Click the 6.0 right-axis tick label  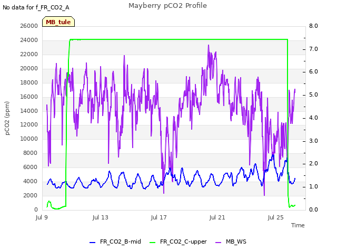point(314,72)
